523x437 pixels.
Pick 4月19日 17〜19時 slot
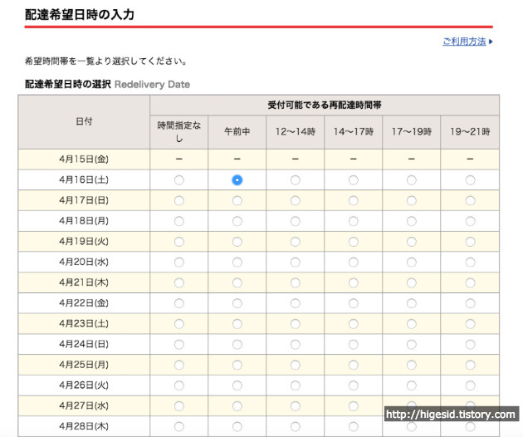click(x=412, y=242)
